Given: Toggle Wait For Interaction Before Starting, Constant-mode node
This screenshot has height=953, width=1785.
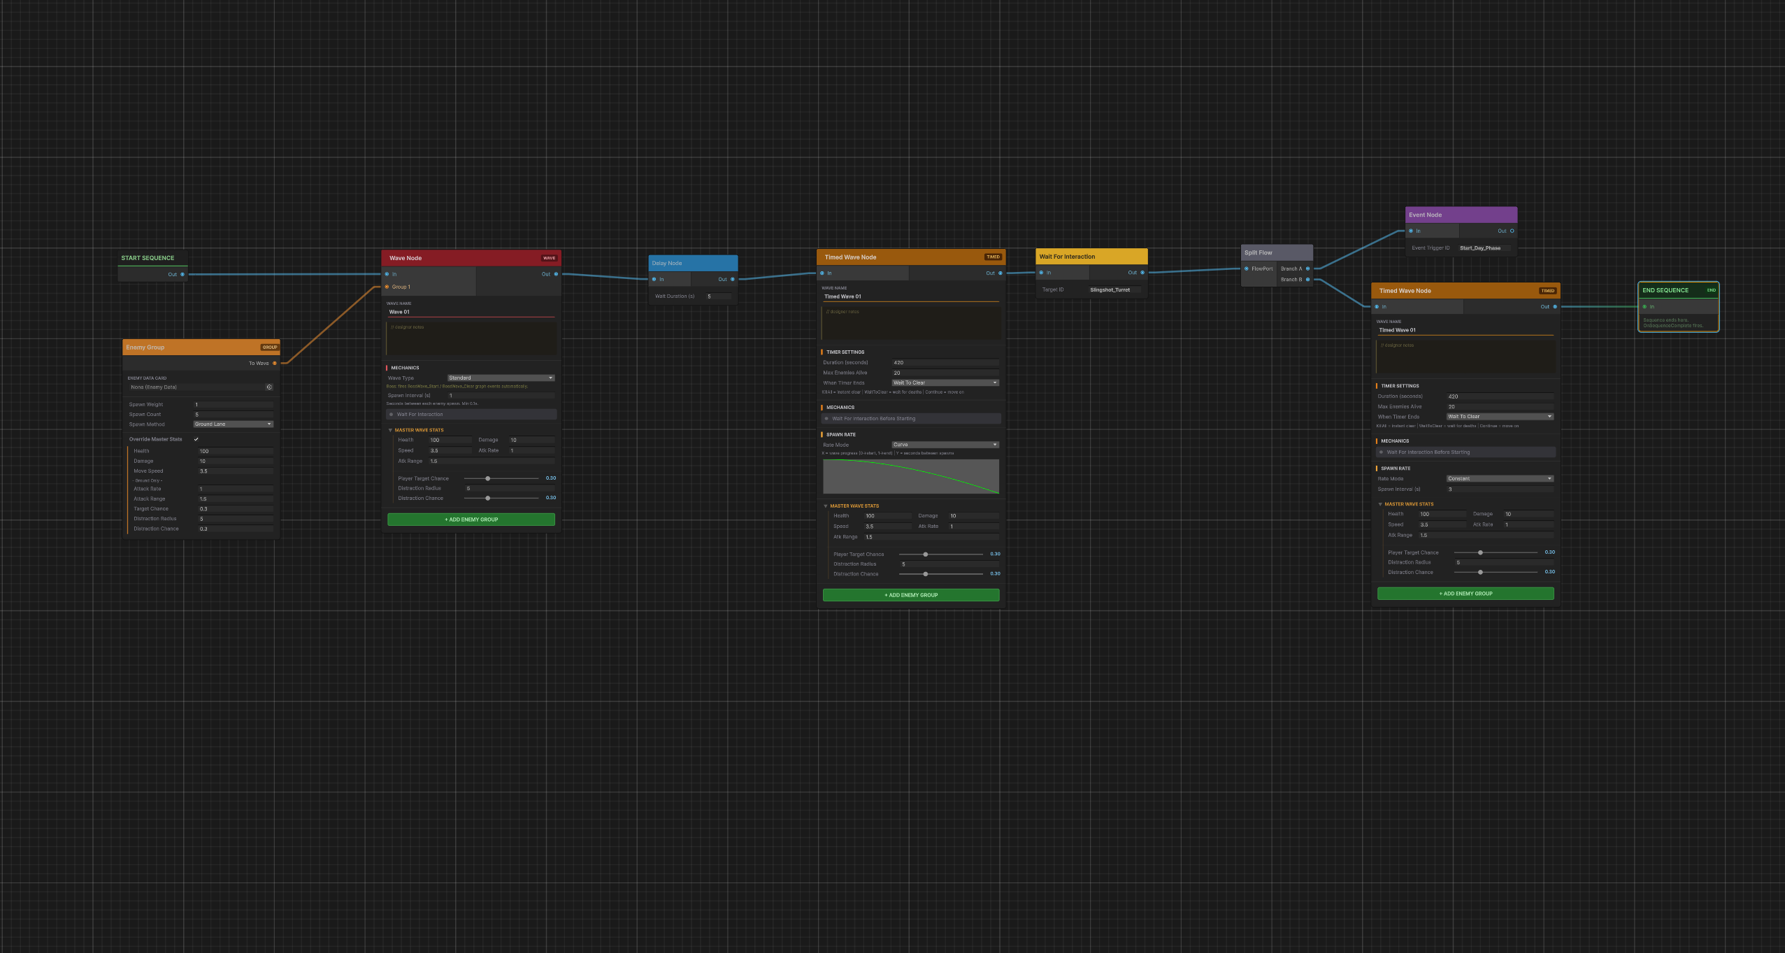Looking at the screenshot, I should coord(1465,452).
